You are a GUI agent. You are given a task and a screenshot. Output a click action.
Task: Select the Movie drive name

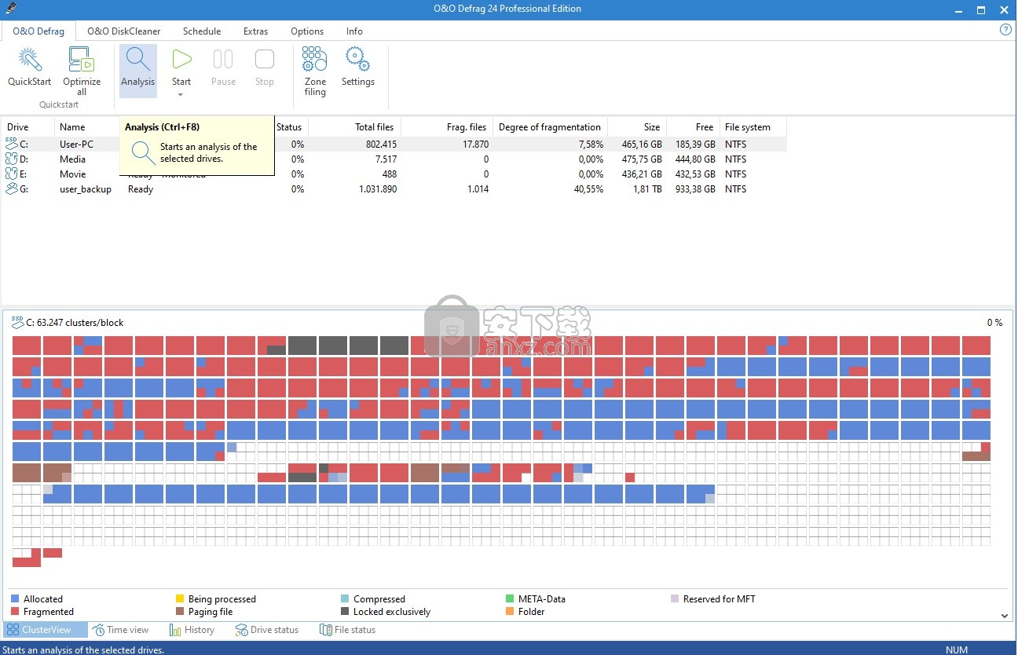73,174
